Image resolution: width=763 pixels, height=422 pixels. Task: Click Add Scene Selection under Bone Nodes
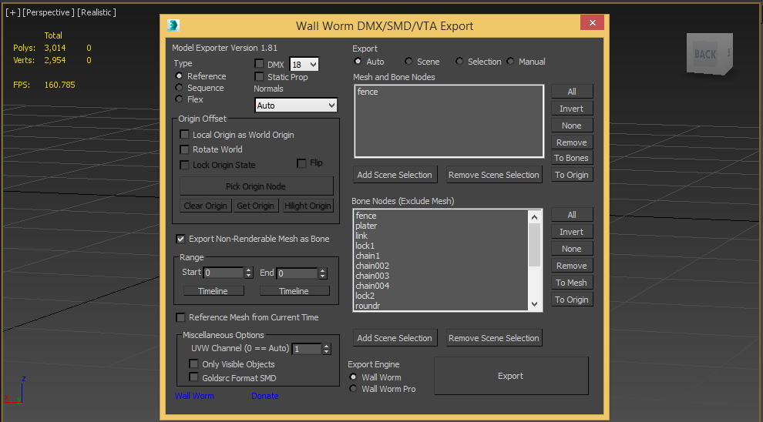pyautogui.click(x=395, y=338)
